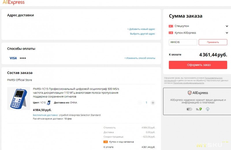Click the green shield security badge
Viewport: 231px width, 150px height.
(199, 109)
